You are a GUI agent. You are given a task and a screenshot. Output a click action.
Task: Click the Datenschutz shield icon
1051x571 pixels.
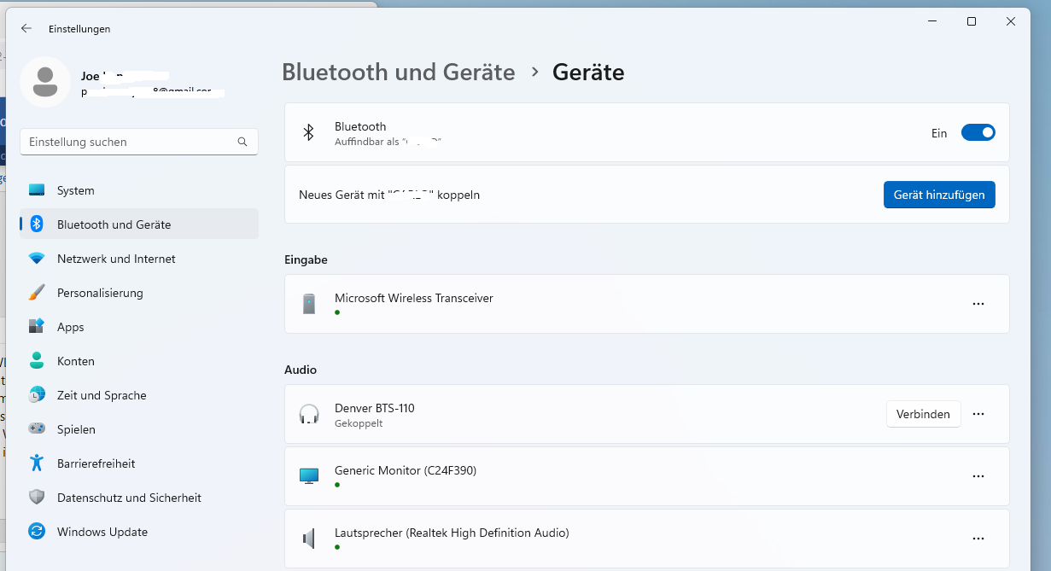[x=36, y=498]
